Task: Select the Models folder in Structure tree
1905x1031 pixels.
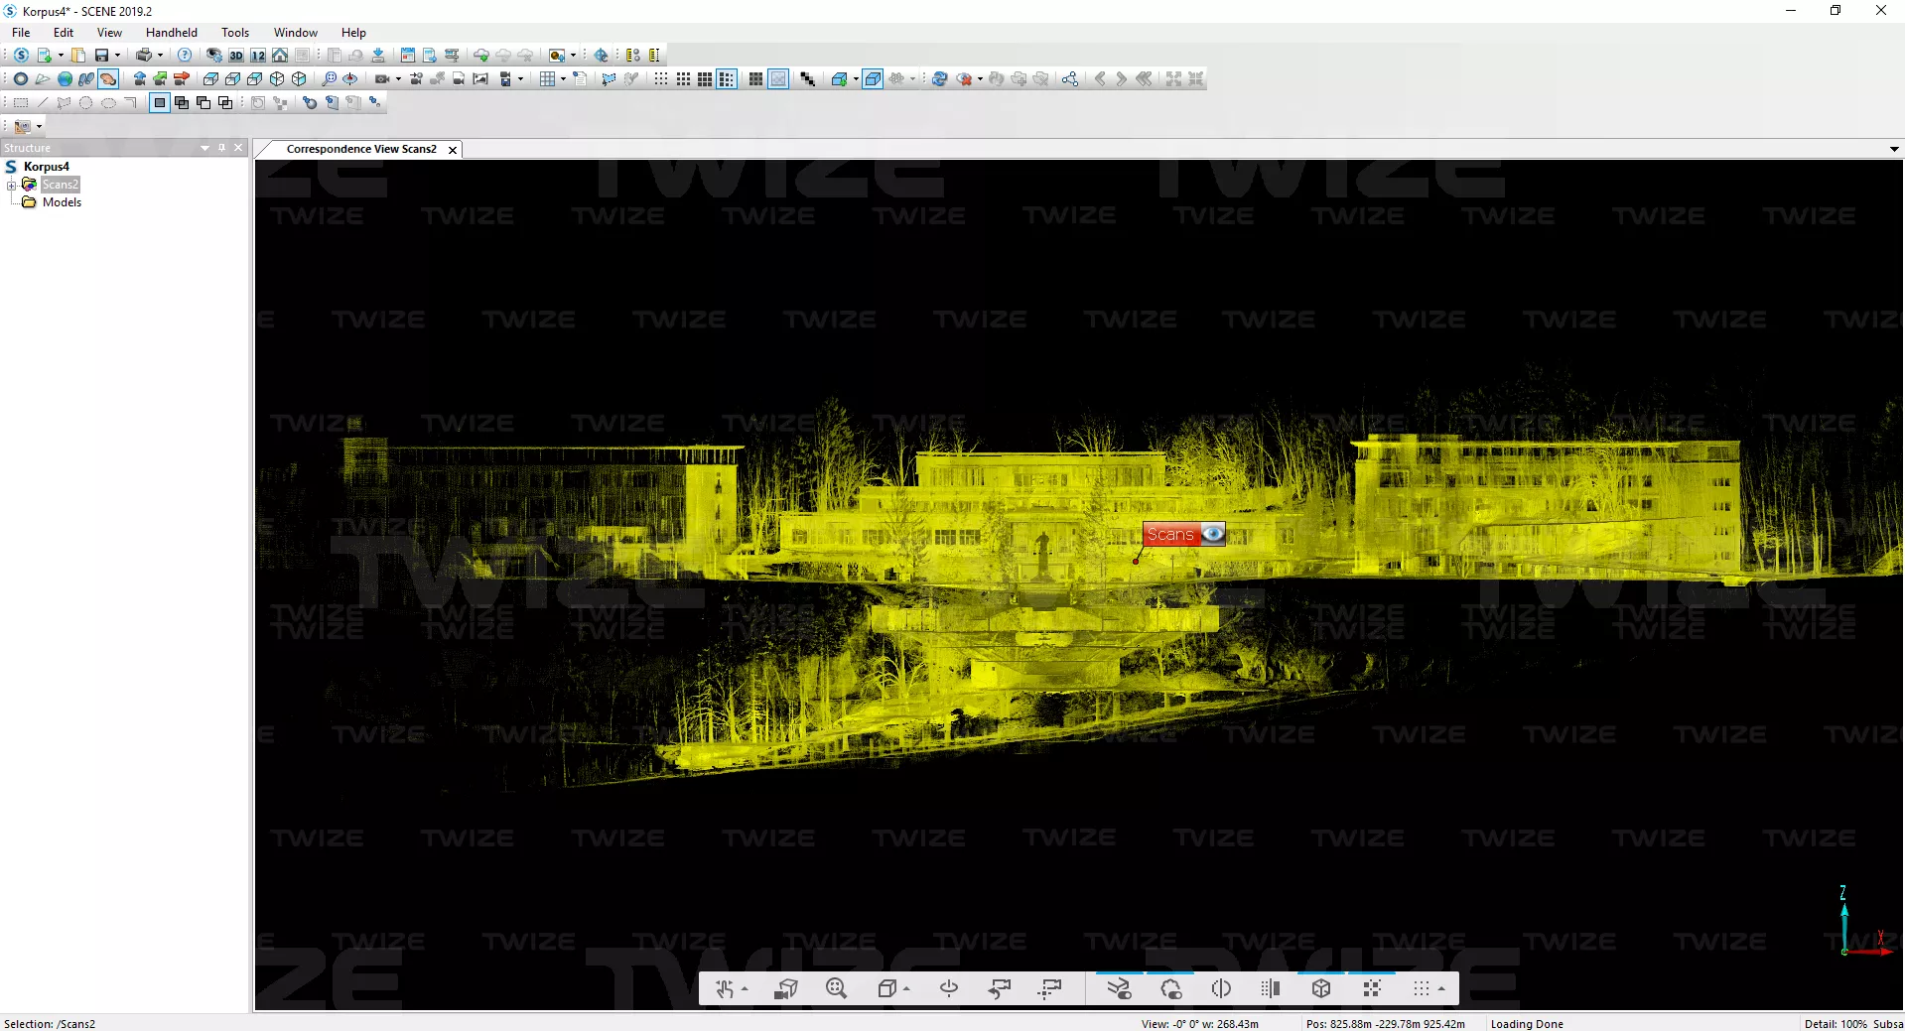Action: coord(62,202)
